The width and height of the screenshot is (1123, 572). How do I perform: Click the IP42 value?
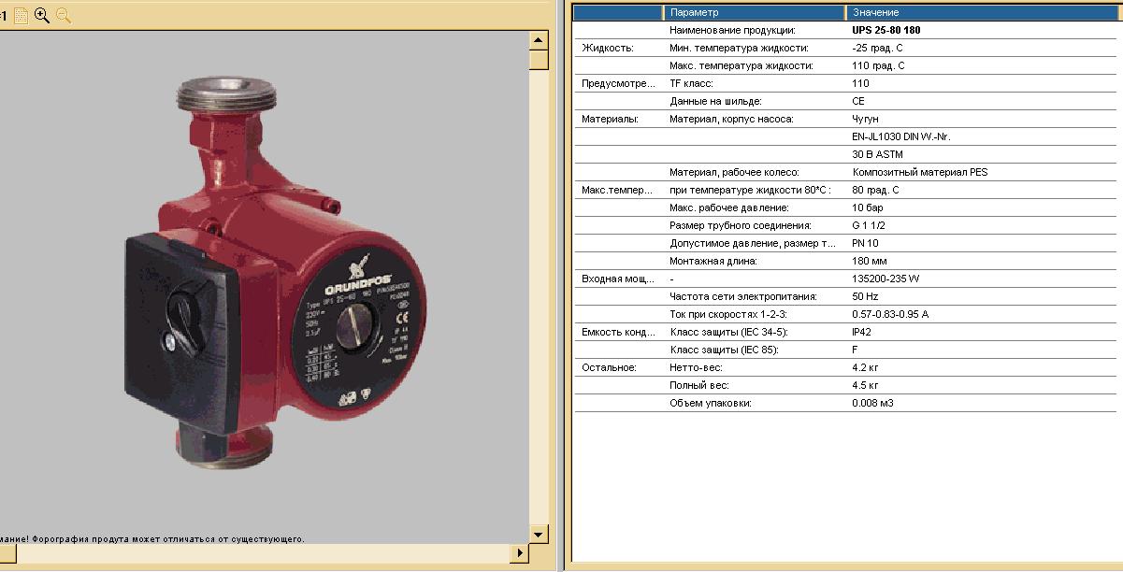pos(861,332)
